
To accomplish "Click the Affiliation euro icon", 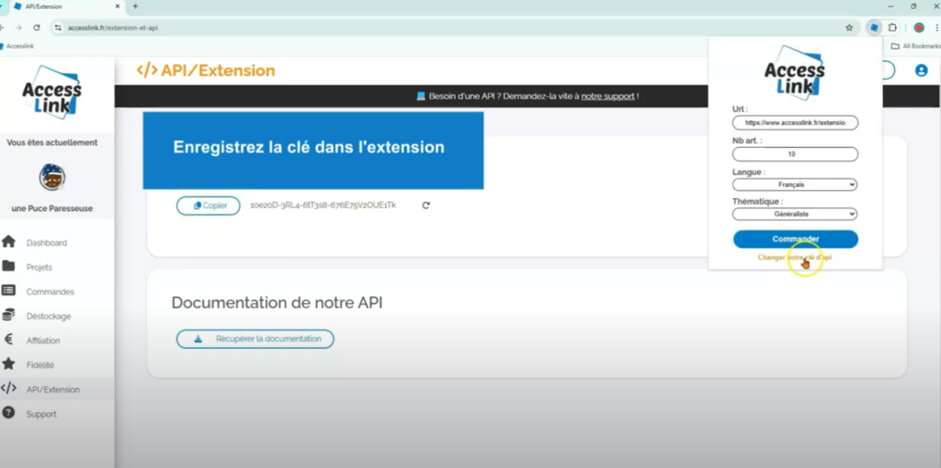I will (x=8, y=340).
